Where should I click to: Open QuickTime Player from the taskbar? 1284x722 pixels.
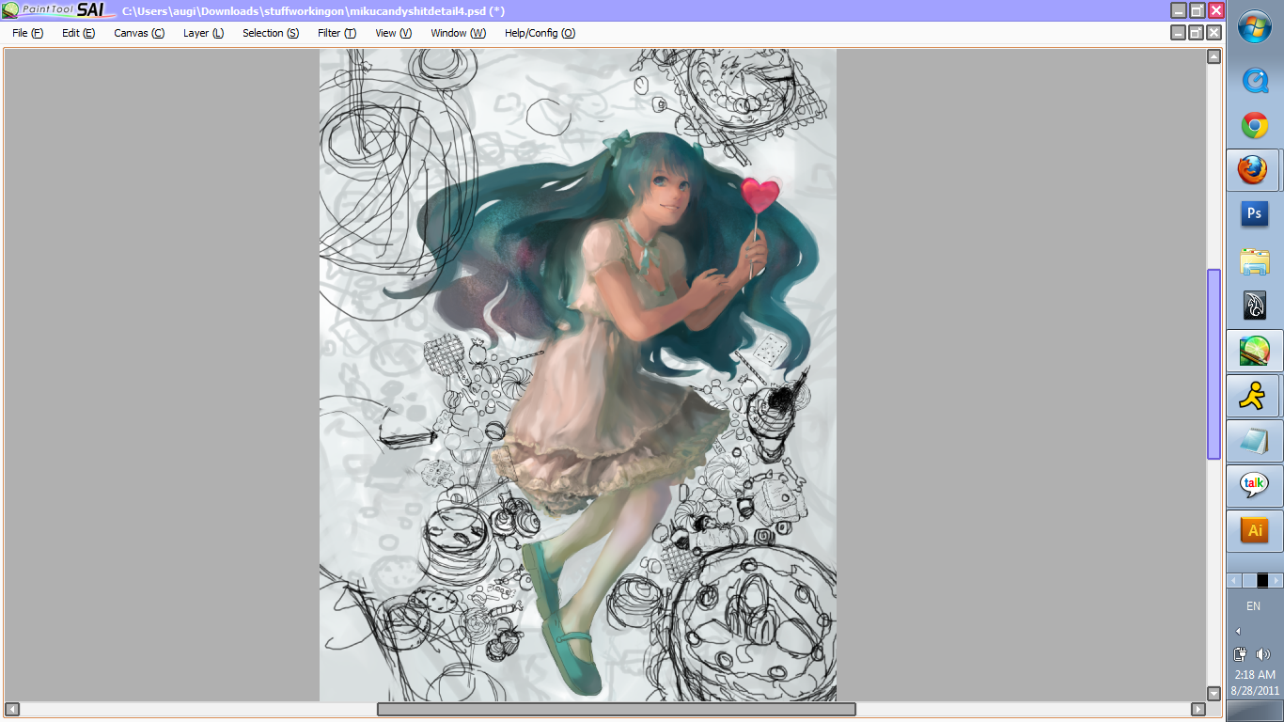tap(1255, 80)
